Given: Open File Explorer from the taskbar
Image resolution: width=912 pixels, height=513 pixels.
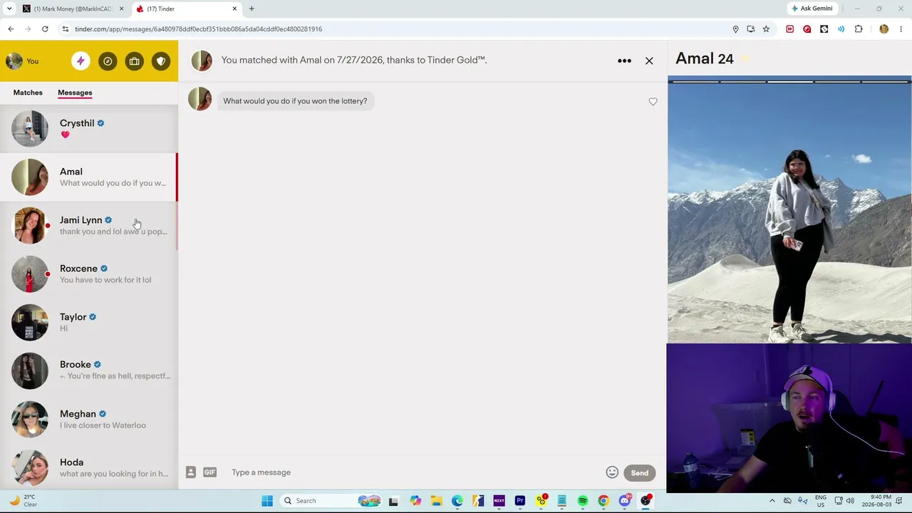Looking at the screenshot, I should pos(436,501).
